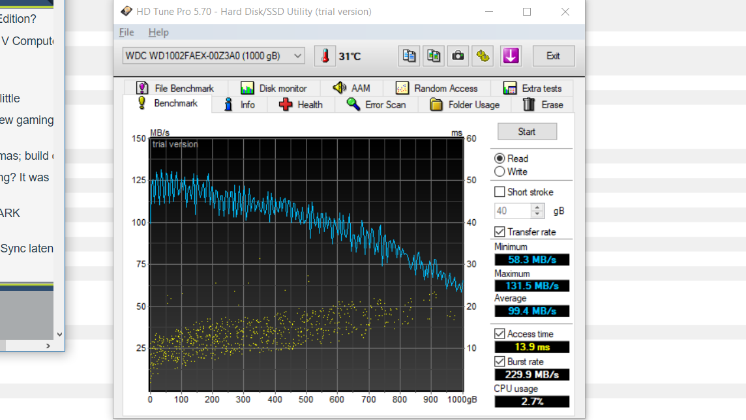Expand the WDC drive selection dropdown
Screen dimensions: 746x420
pos(213,55)
